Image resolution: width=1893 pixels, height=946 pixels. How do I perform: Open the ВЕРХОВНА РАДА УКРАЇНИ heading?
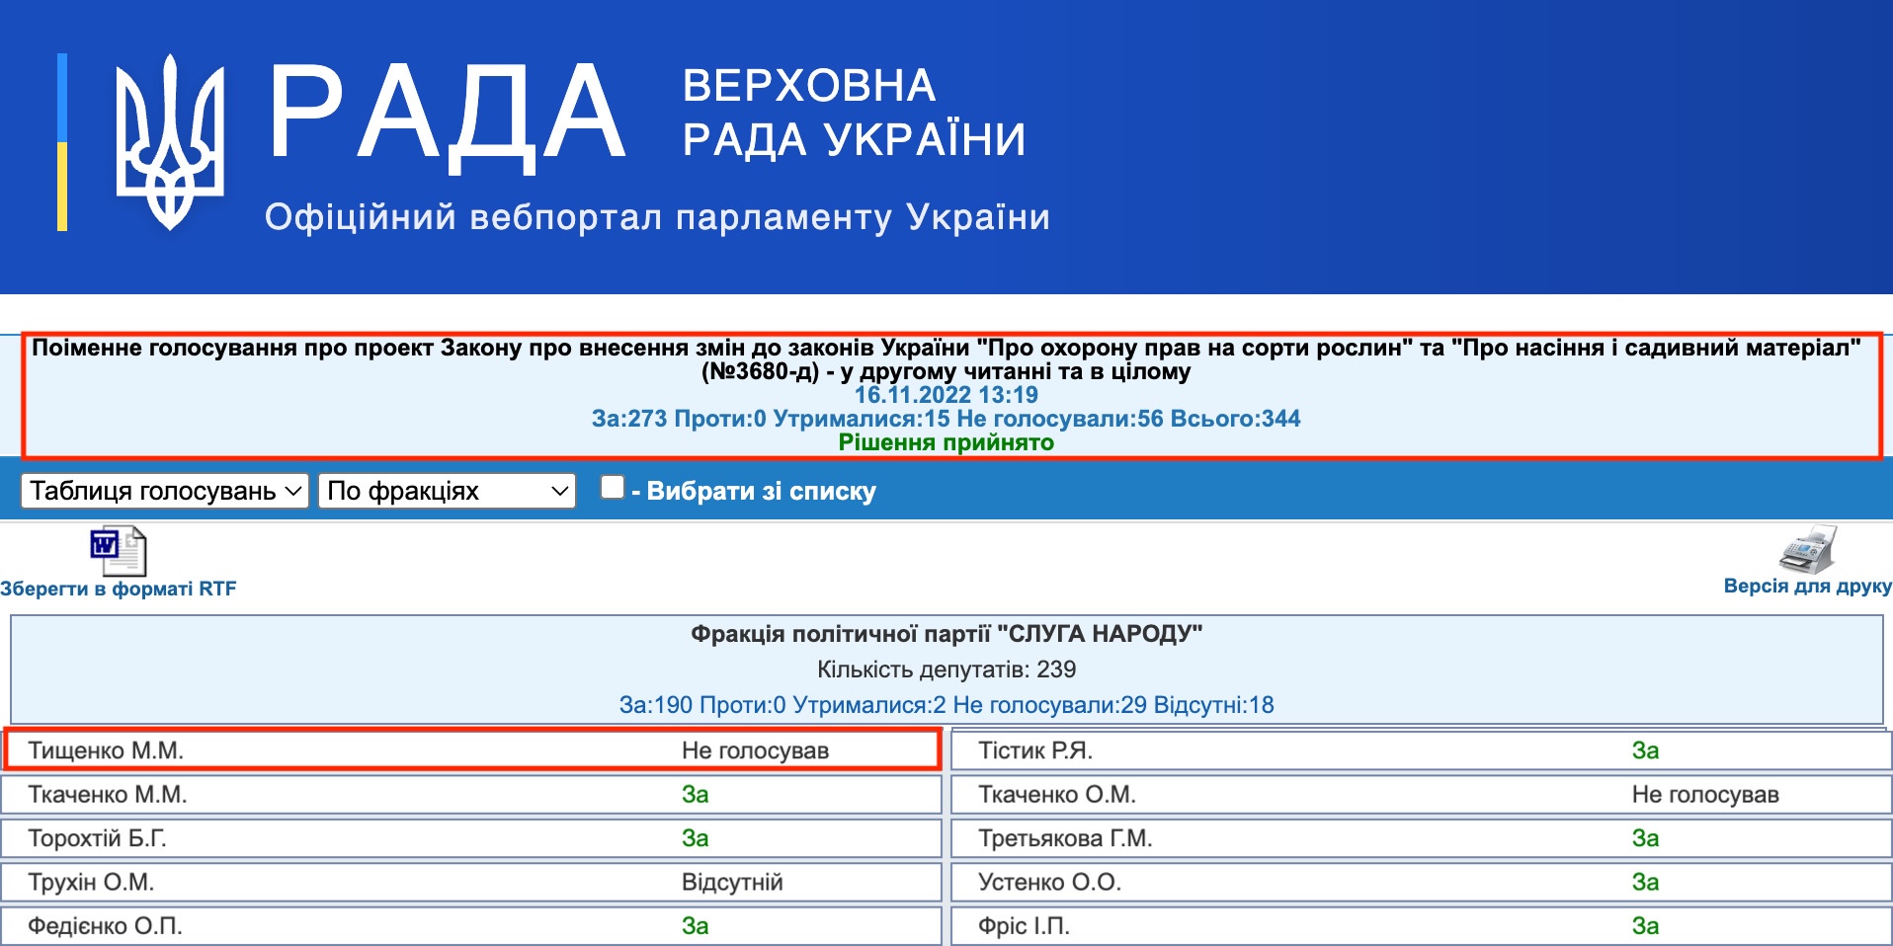[x=854, y=113]
